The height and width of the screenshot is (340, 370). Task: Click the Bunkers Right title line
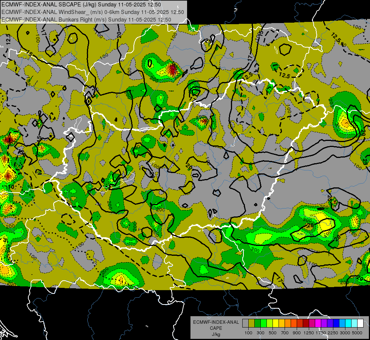tap(86, 20)
